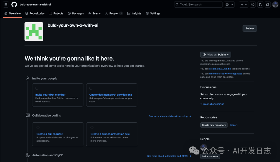This screenshot has height=162, width=280.
Task: Open Create a pull request link
Action: pos(50,134)
